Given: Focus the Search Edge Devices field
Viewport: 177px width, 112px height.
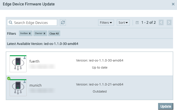Looking at the screenshot, I should click(x=32, y=22).
